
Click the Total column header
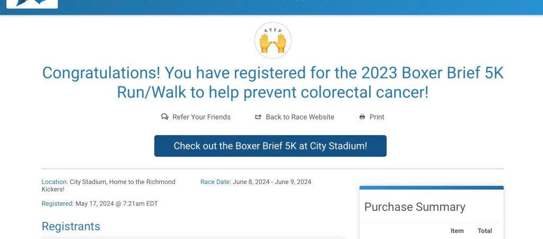tap(485, 231)
